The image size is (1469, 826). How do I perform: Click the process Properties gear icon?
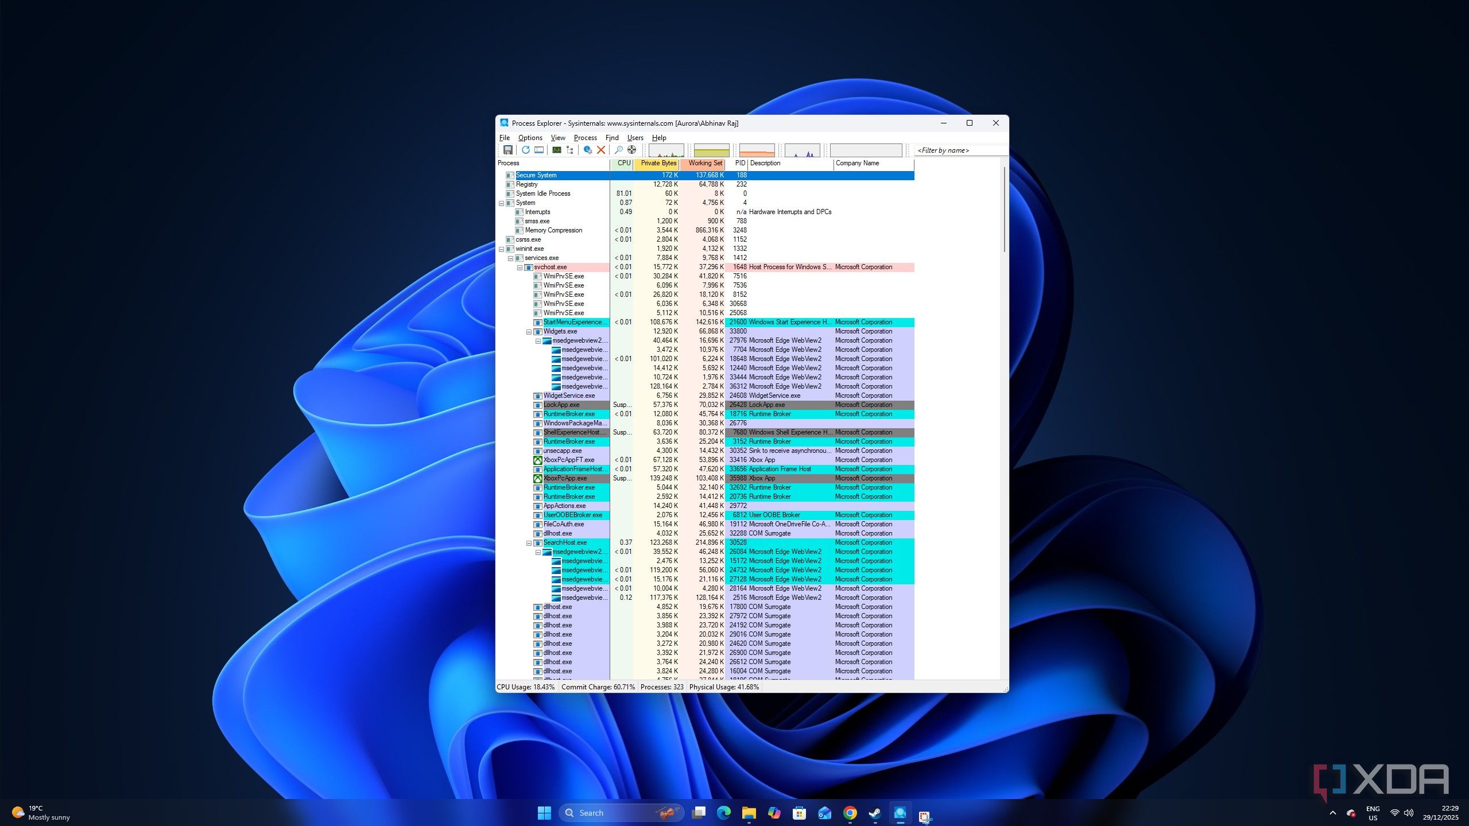(x=587, y=150)
